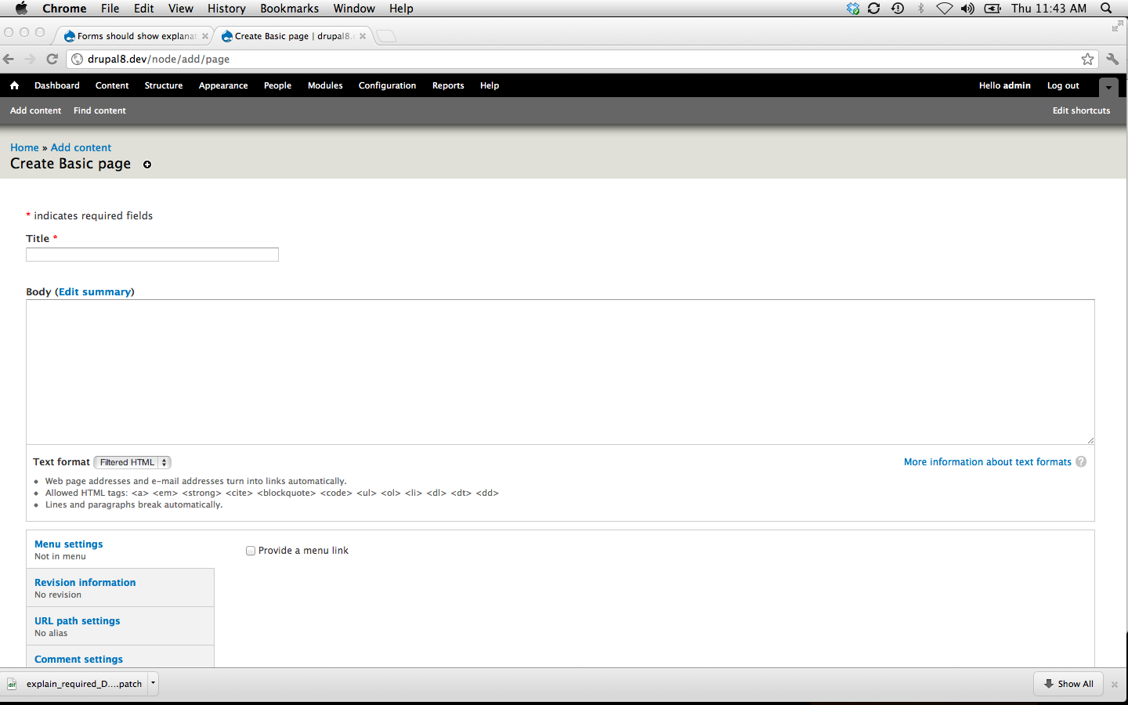Switch to the Revision information tab

[85, 582]
